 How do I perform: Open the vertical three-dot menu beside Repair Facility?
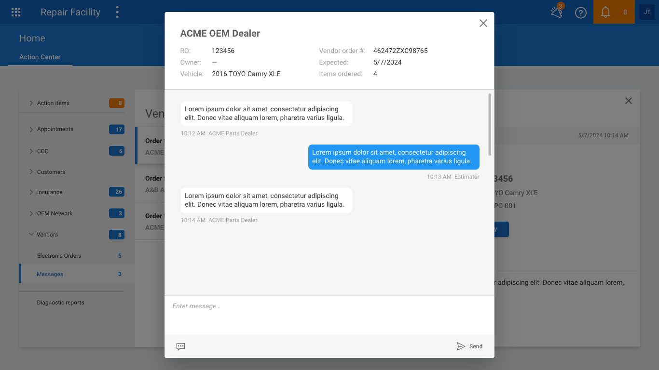tap(117, 13)
